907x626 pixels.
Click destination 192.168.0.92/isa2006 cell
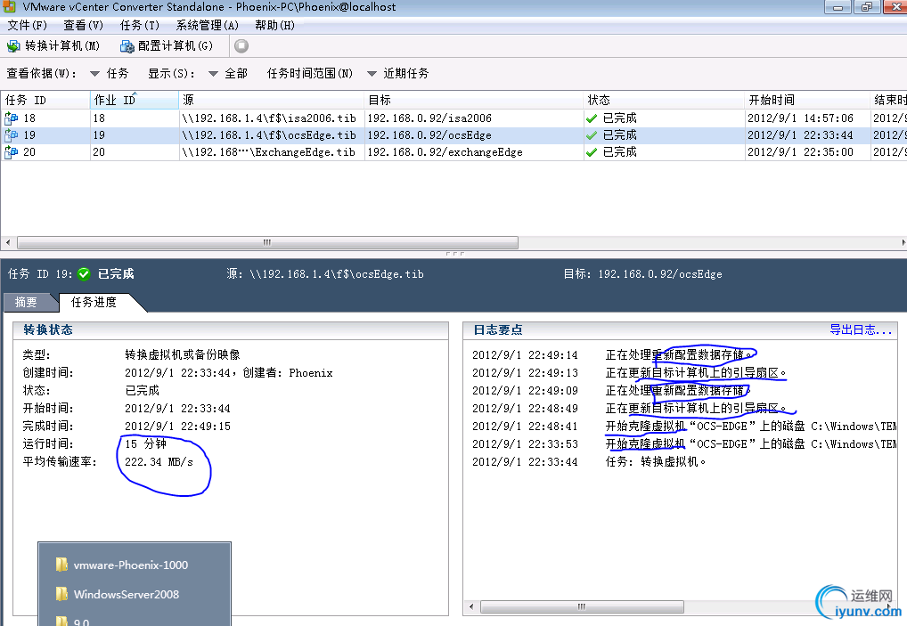click(474, 118)
